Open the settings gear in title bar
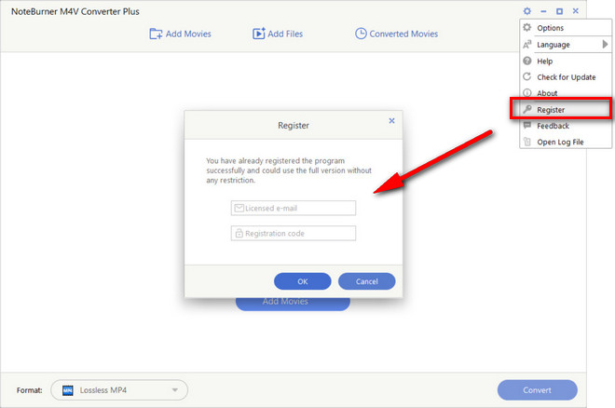 [x=527, y=11]
